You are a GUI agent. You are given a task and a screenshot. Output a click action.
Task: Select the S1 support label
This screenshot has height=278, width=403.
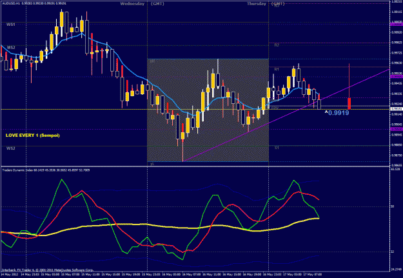(277, 148)
